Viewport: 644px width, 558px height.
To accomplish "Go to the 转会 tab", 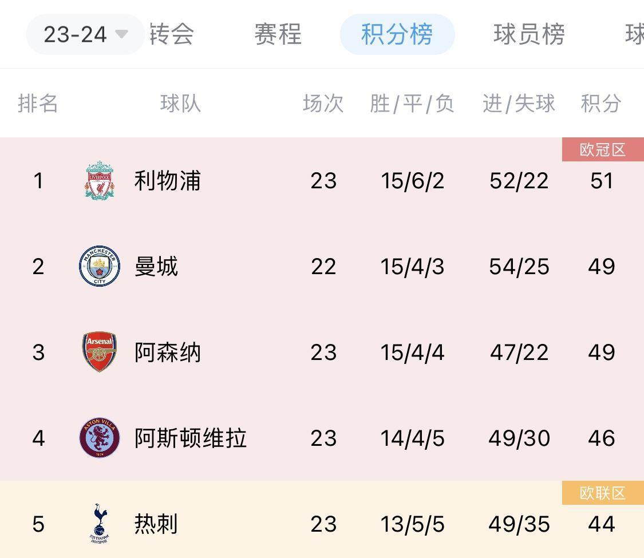I will [x=172, y=34].
